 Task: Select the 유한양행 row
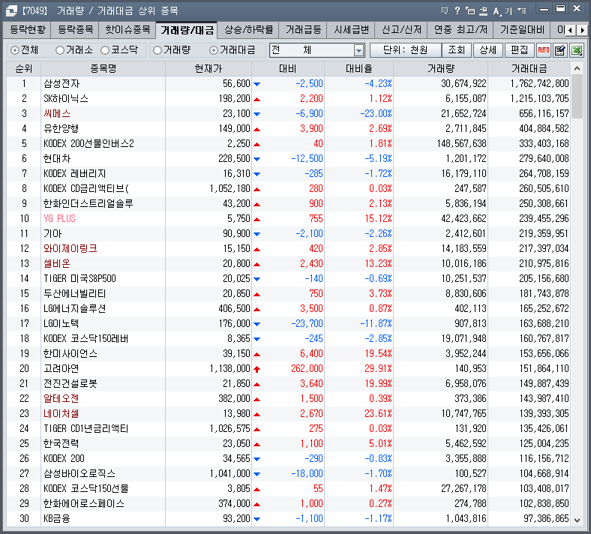(288, 128)
